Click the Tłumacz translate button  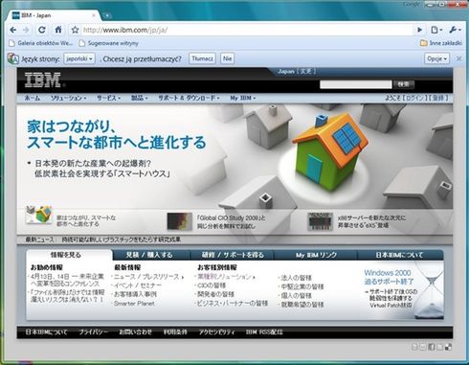coord(202,58)
